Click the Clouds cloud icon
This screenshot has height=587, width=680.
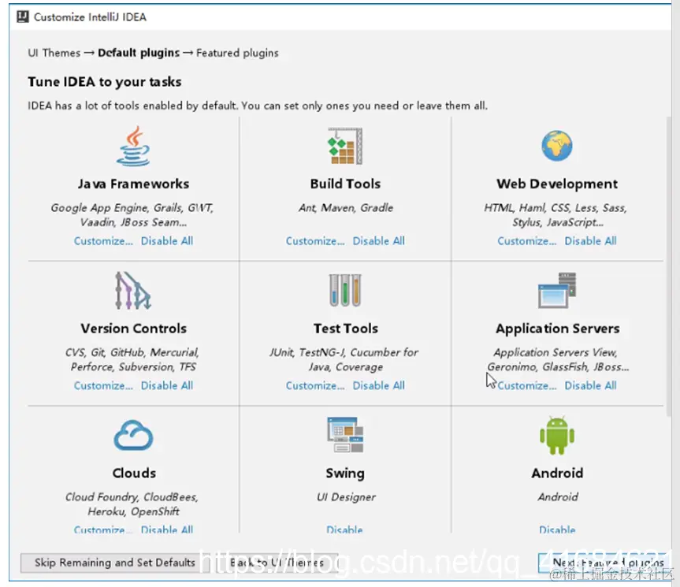[x=133, y=435]
